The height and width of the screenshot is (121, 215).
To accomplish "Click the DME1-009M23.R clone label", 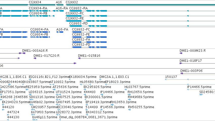I will 193,51.
